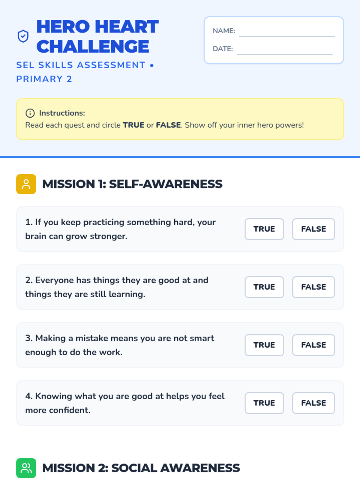This screenshot has height=480, width=360.
Task: Select TRUE for question 1 about practicing
Action: click(x=264, y=229)
